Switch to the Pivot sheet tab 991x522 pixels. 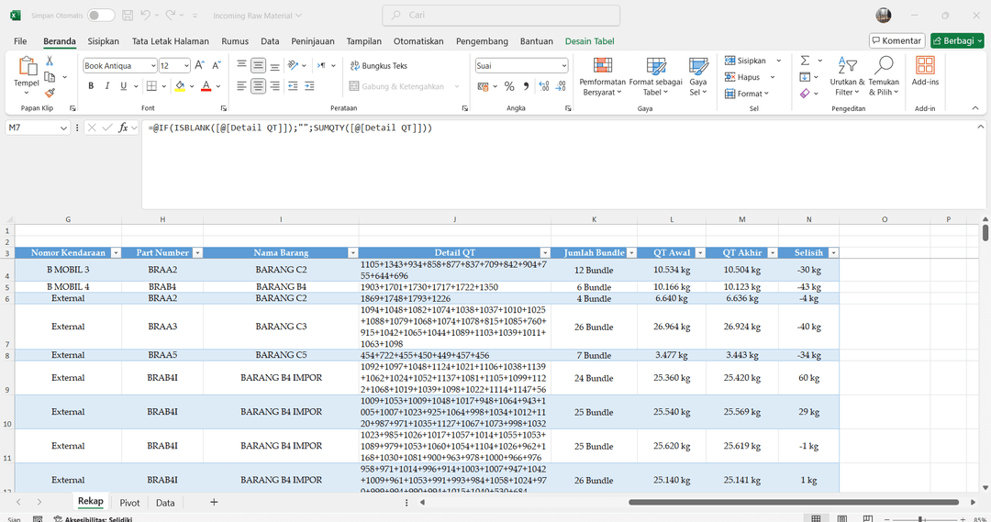129,503
